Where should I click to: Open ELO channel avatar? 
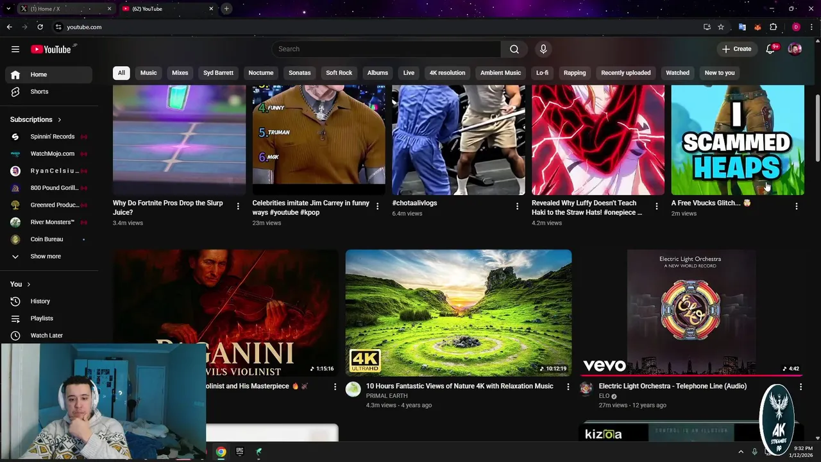point(586,389)
